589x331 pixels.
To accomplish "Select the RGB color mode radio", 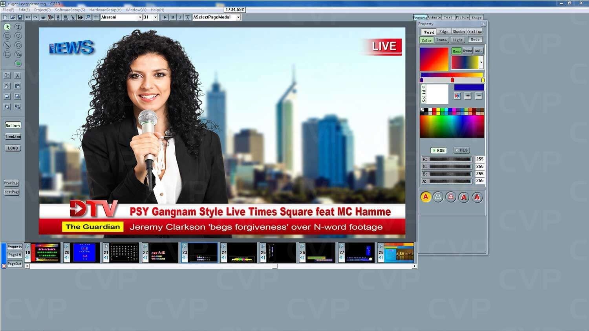I will coord(439,150).
